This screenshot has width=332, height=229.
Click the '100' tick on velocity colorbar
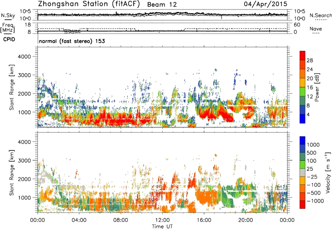click(x=312, y=161)
